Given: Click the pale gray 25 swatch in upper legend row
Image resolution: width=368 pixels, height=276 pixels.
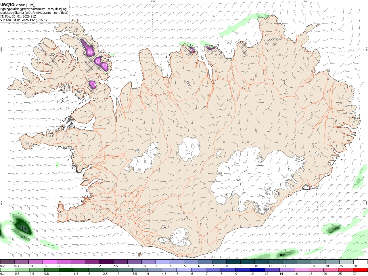Looking at the screenshot, I should 346,262.
